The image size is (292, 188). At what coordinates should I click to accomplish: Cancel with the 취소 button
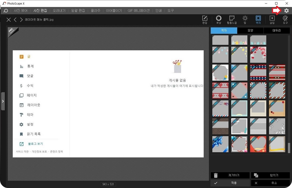(x=270, y=183)
